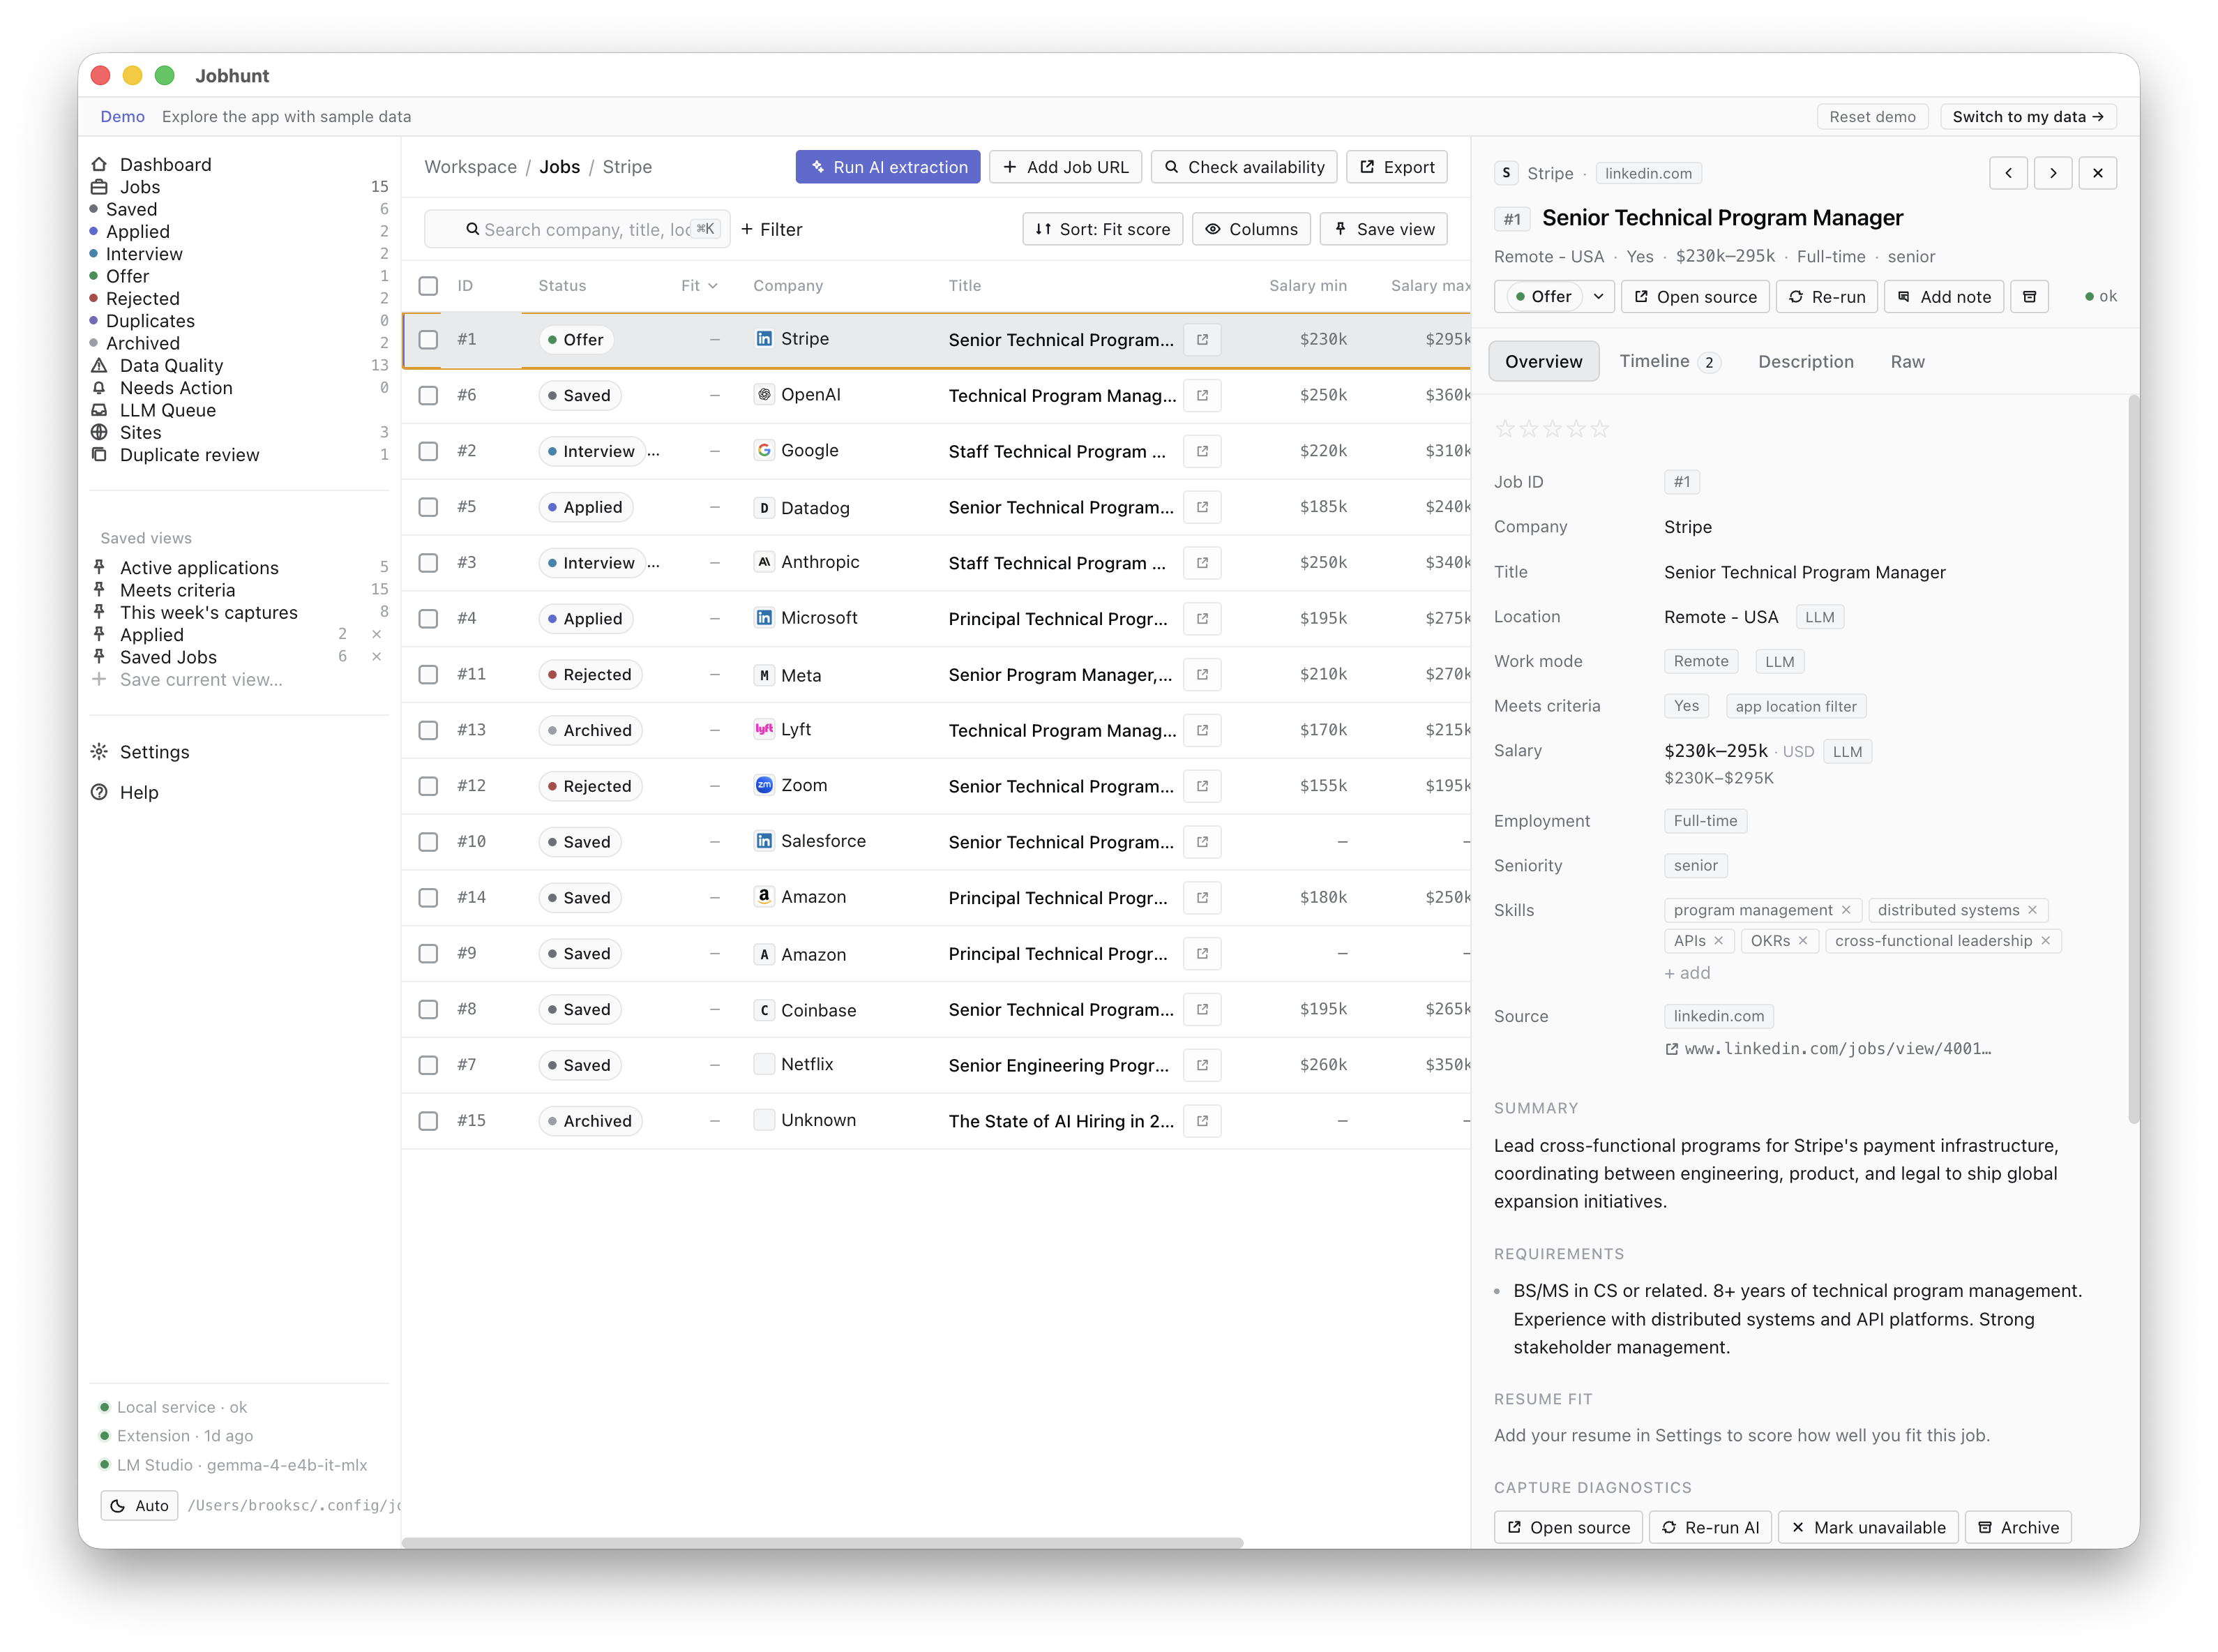Viewport: 2218px width, 1652px height.
Task: Open Settings gear in sidebar
Action: (99, 751)
